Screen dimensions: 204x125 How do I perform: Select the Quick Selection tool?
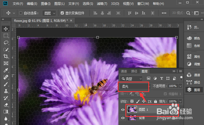pyautogui.click(x=6, y=49)
